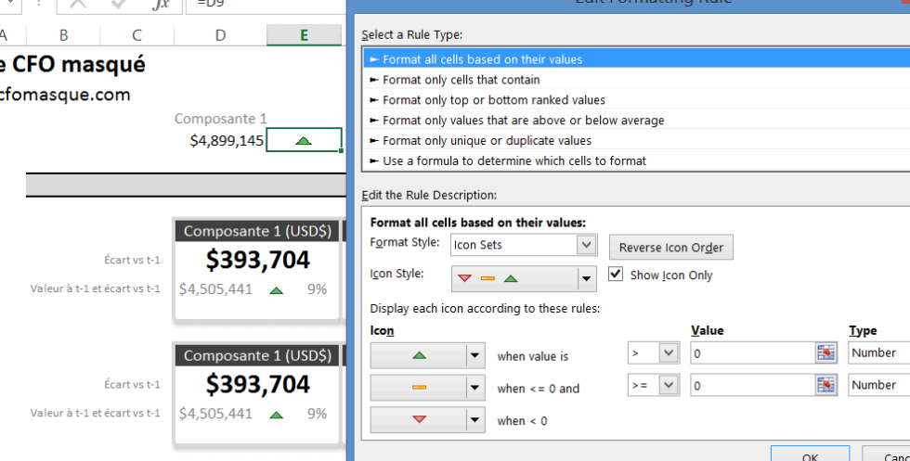
Task: Select 'Use a formula to determine which cells'
Action: [x=637, y=160]
